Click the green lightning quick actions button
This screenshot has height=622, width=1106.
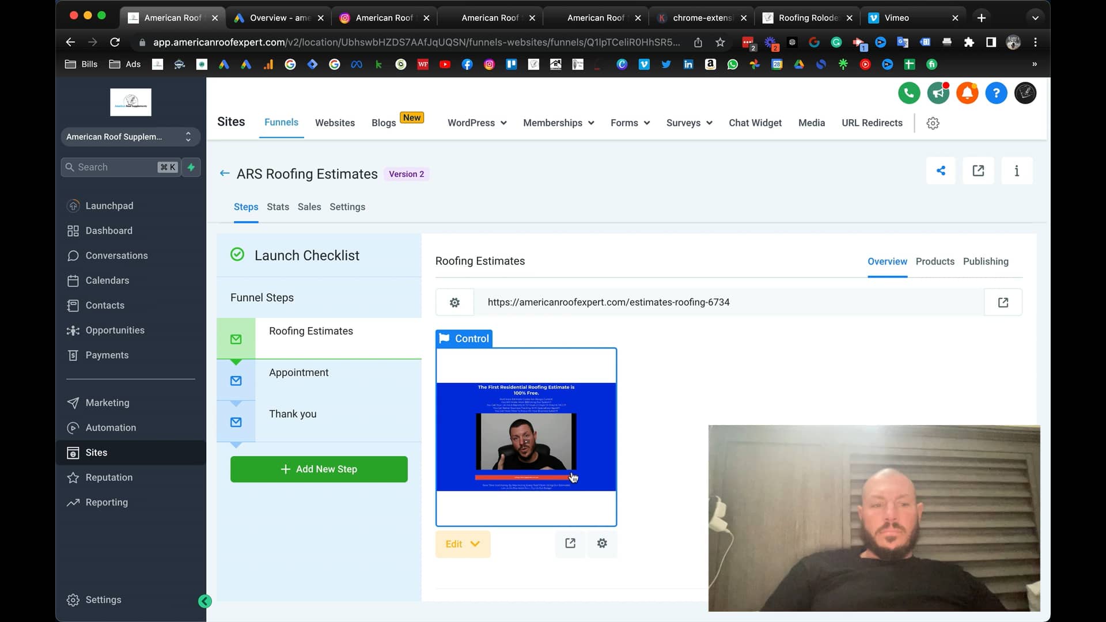coord(191,167)
